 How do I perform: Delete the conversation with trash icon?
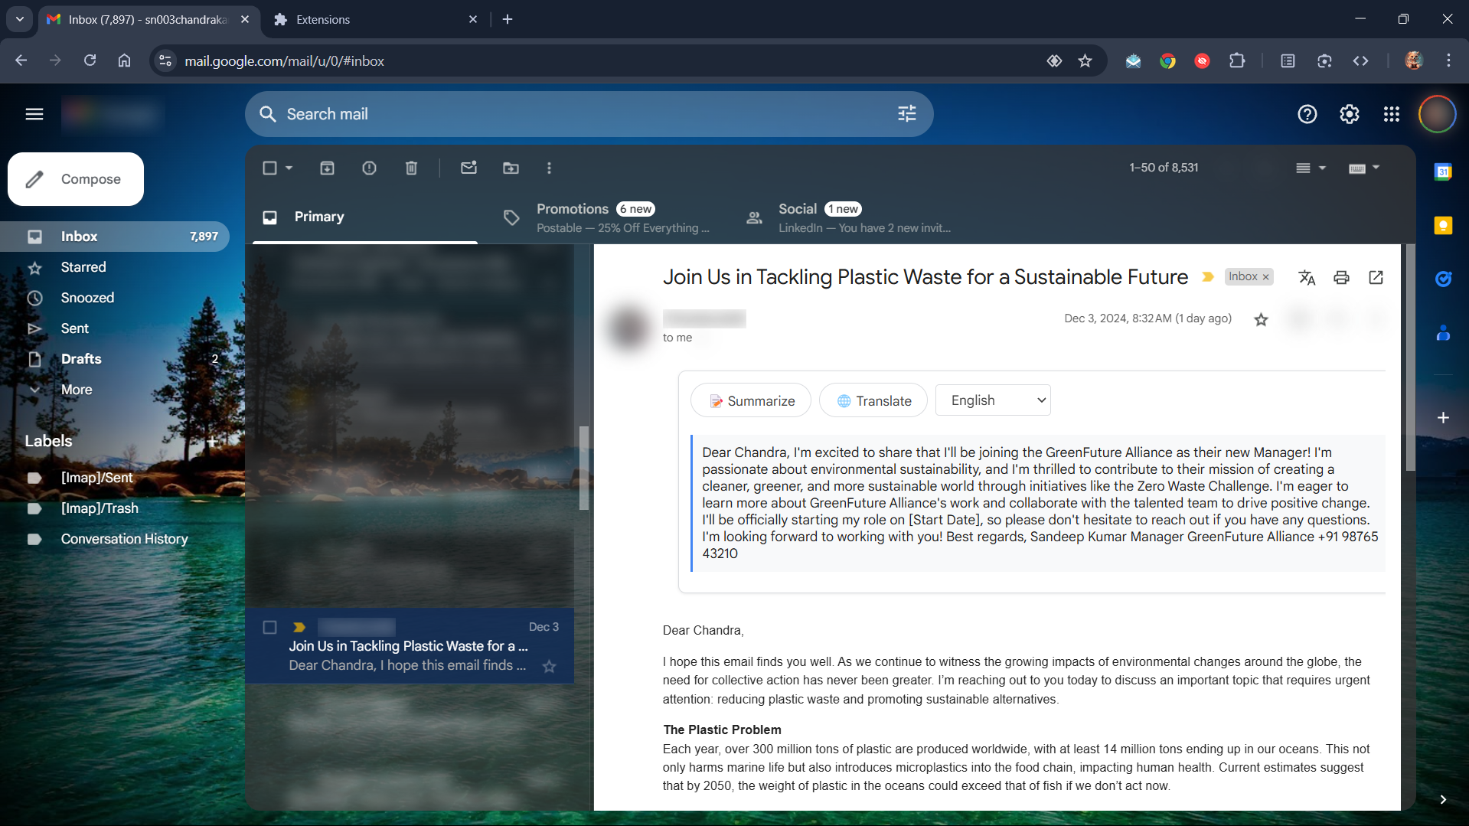click(411, 168)
